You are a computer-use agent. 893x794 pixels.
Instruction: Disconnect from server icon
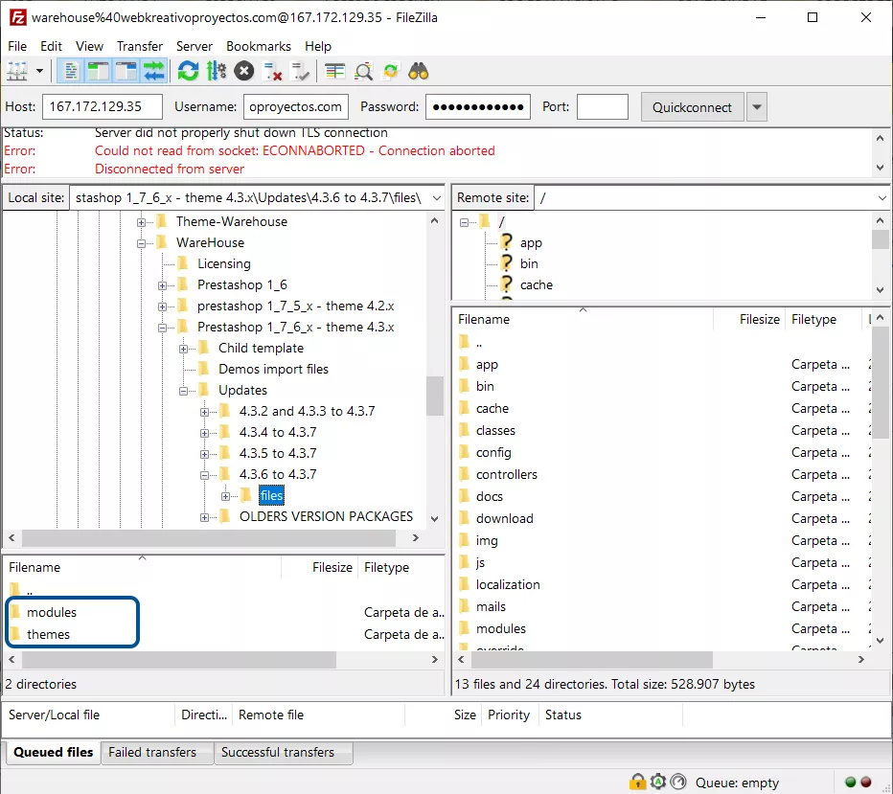pyautogui.click(x=272, y=71)
